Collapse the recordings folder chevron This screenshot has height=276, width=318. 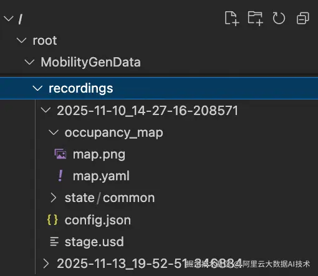(x=37, y=88)
